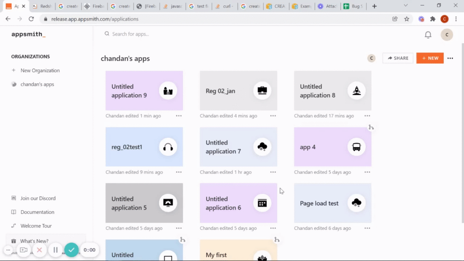Screen dimensions: 464x261
Task: Click the SHARE button
Action: point(398,58)
